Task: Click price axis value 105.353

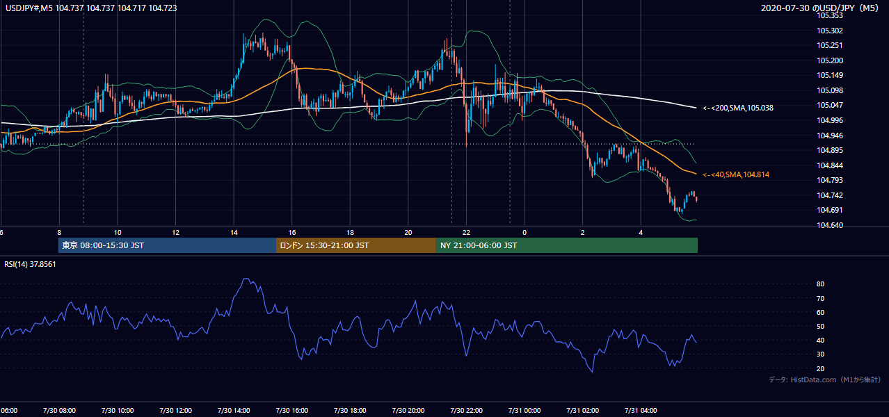Action: click(x=831, y=15)
